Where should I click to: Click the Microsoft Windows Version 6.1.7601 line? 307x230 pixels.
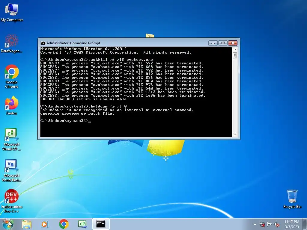pyautogui.click(x=84, y=49)
